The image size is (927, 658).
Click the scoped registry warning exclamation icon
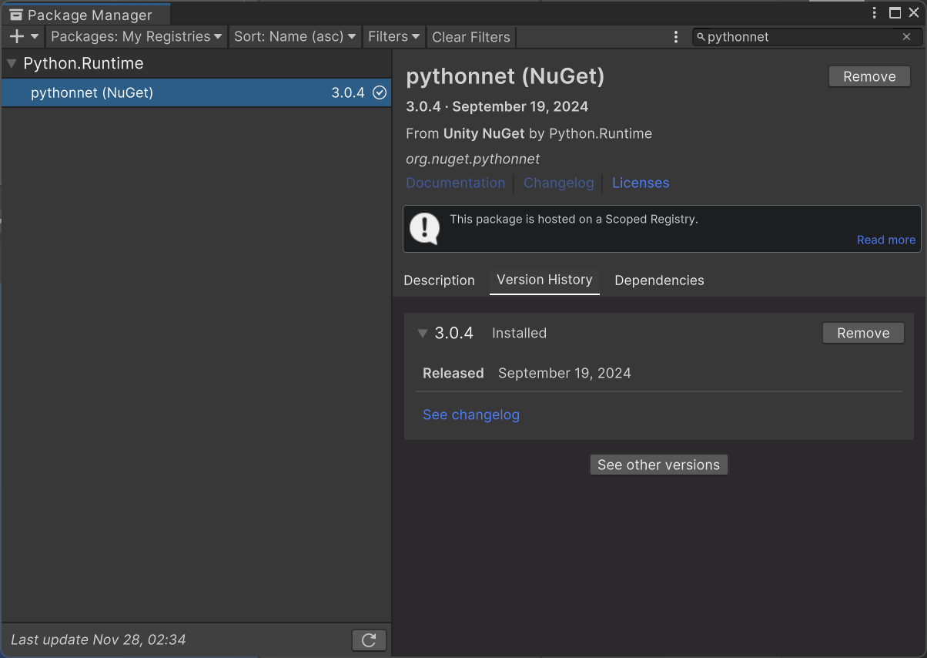pos(424,228)
